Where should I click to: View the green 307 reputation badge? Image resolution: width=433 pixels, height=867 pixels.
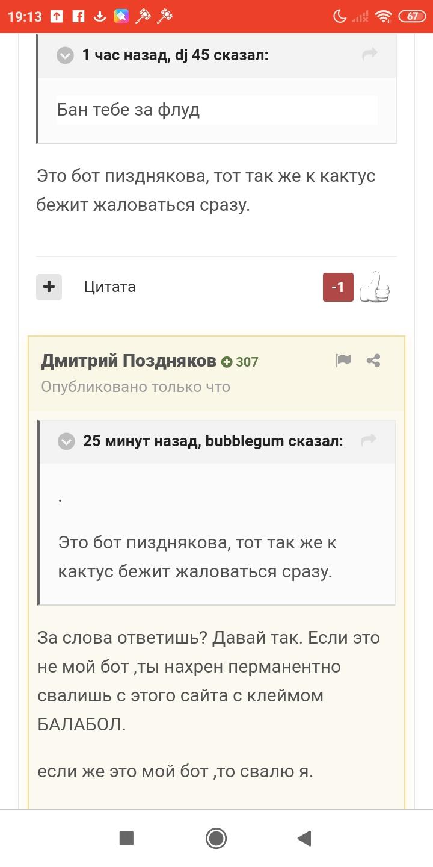[240, 362]
